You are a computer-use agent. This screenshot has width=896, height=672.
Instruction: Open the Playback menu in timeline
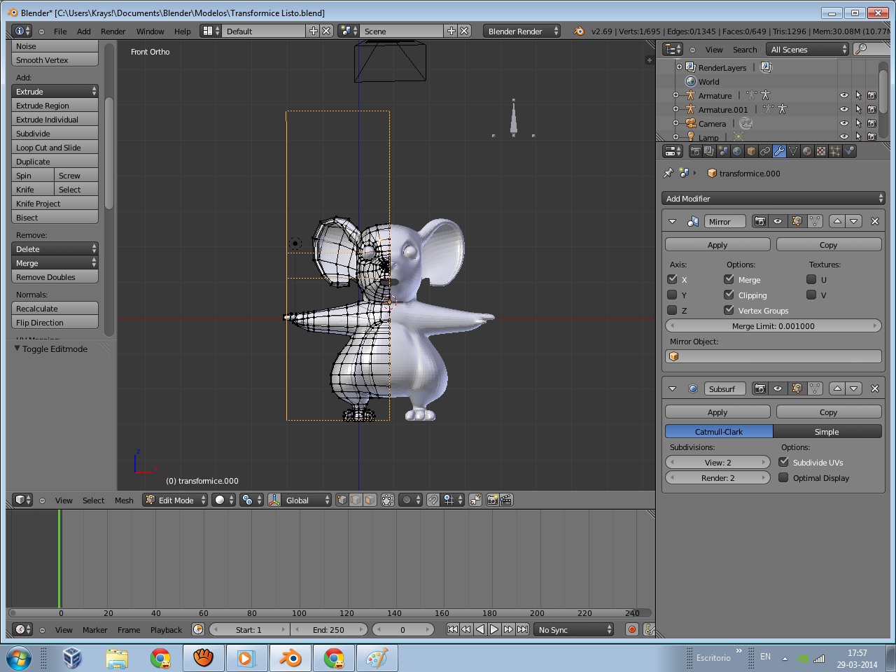166,630
